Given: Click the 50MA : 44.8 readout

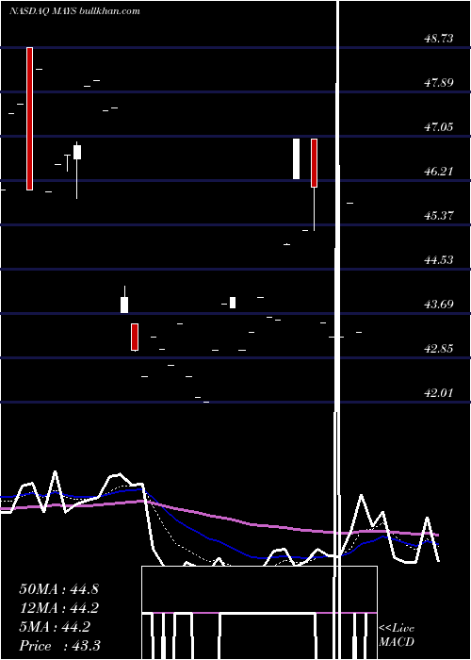Looking at the screenshot, I should 58,589.
